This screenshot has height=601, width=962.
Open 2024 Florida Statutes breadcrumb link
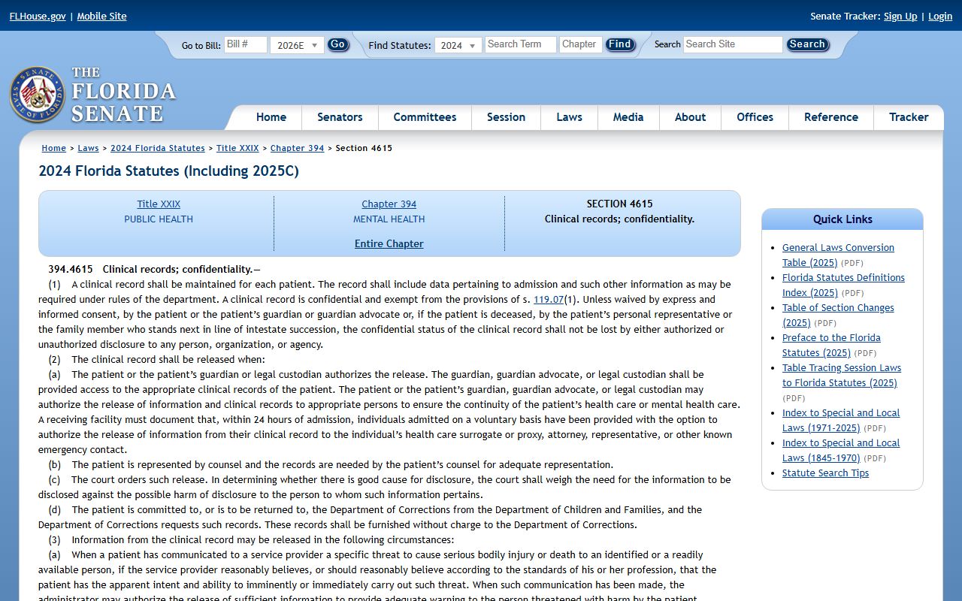pos(158,148)
